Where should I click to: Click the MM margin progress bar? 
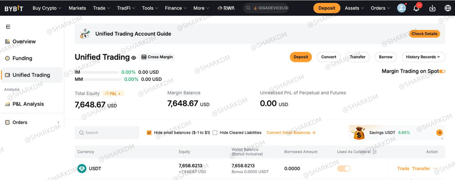coord(103,79)
